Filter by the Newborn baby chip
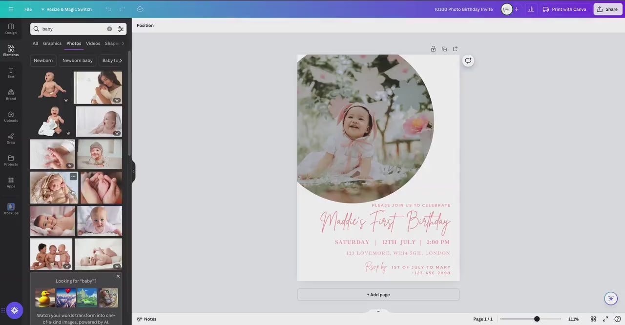 pyautogui.click(x=78, y=61)
